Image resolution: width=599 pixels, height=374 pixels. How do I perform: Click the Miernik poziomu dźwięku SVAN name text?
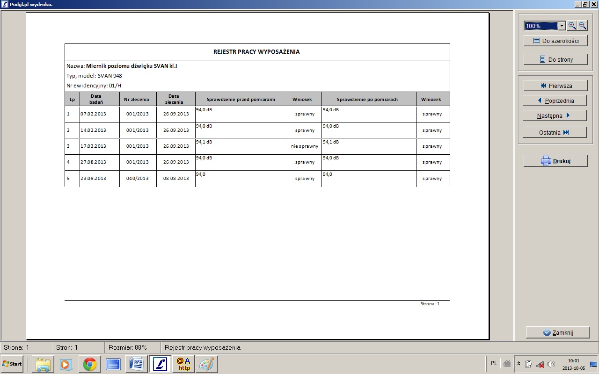coord(131,66)
